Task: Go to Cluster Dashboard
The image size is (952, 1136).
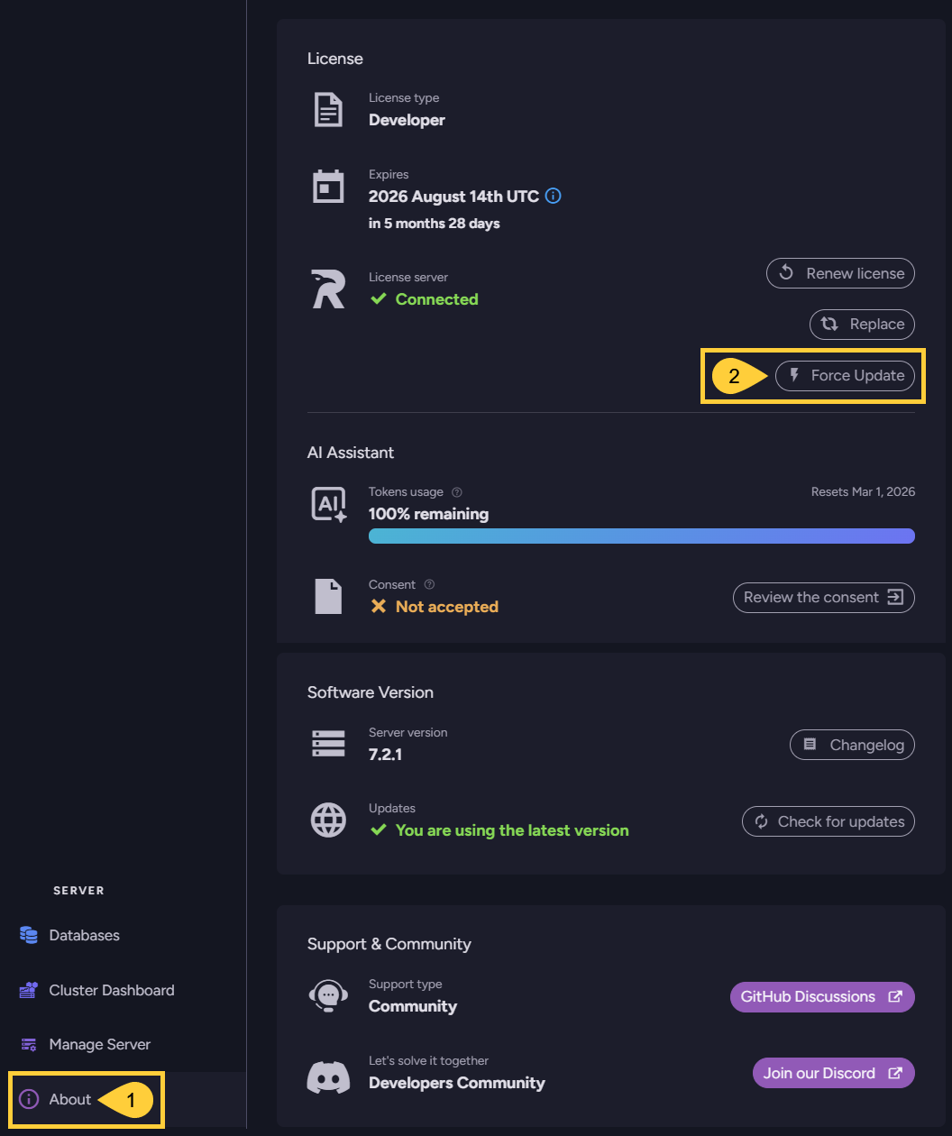Action: [111, 990]
